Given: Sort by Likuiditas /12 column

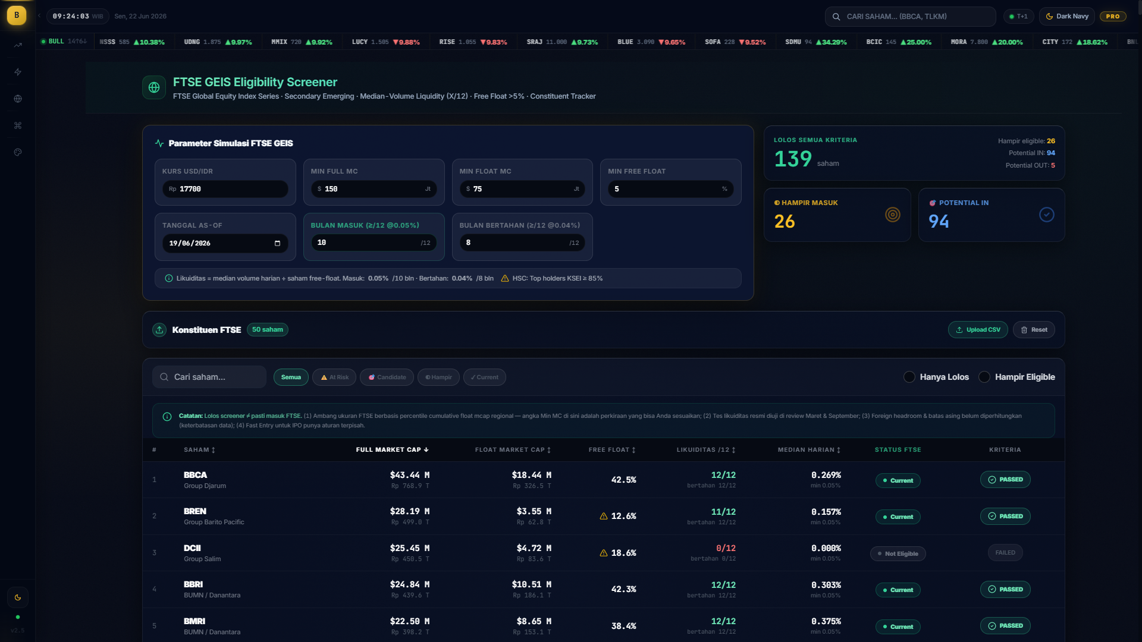Looking at the screenshot, I should point(706,450).
